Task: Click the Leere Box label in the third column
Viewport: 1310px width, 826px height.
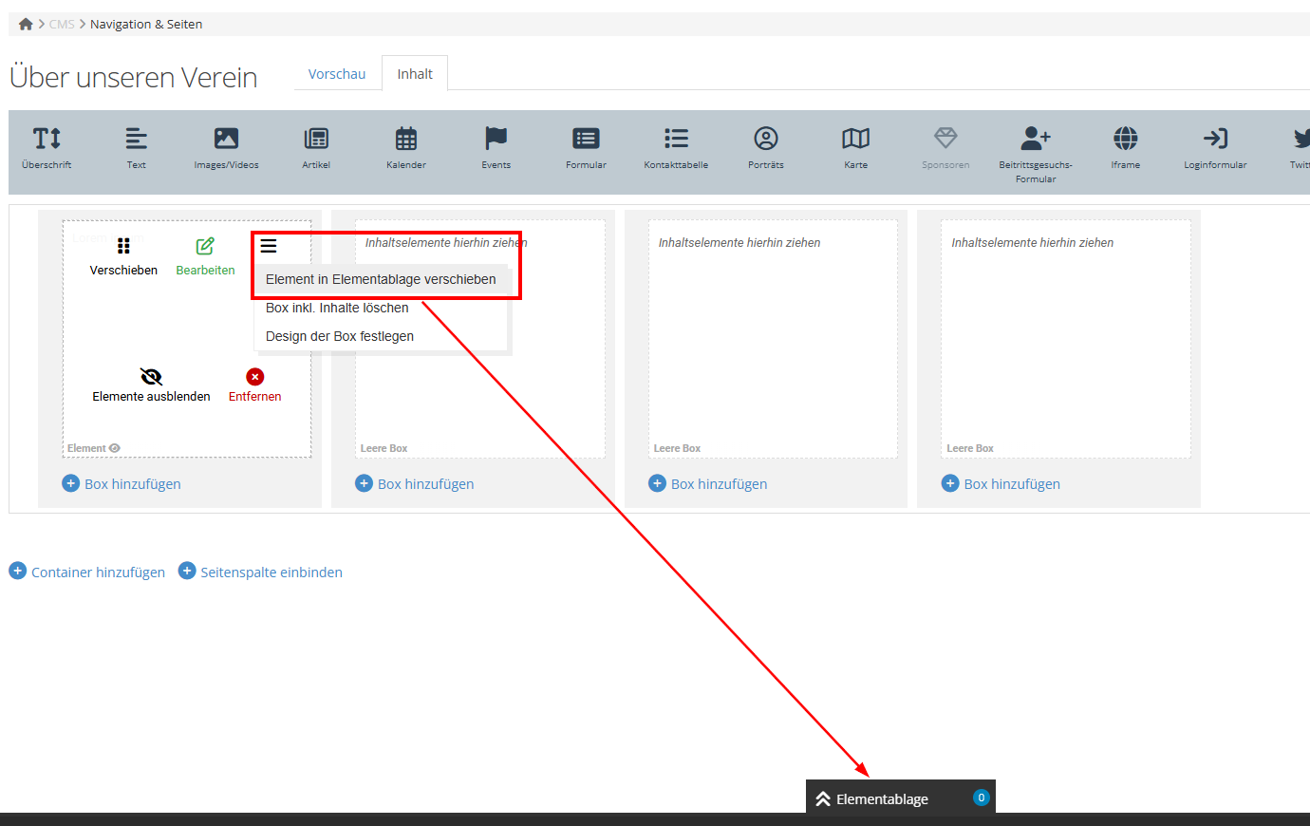Action: tap(677, 448)
